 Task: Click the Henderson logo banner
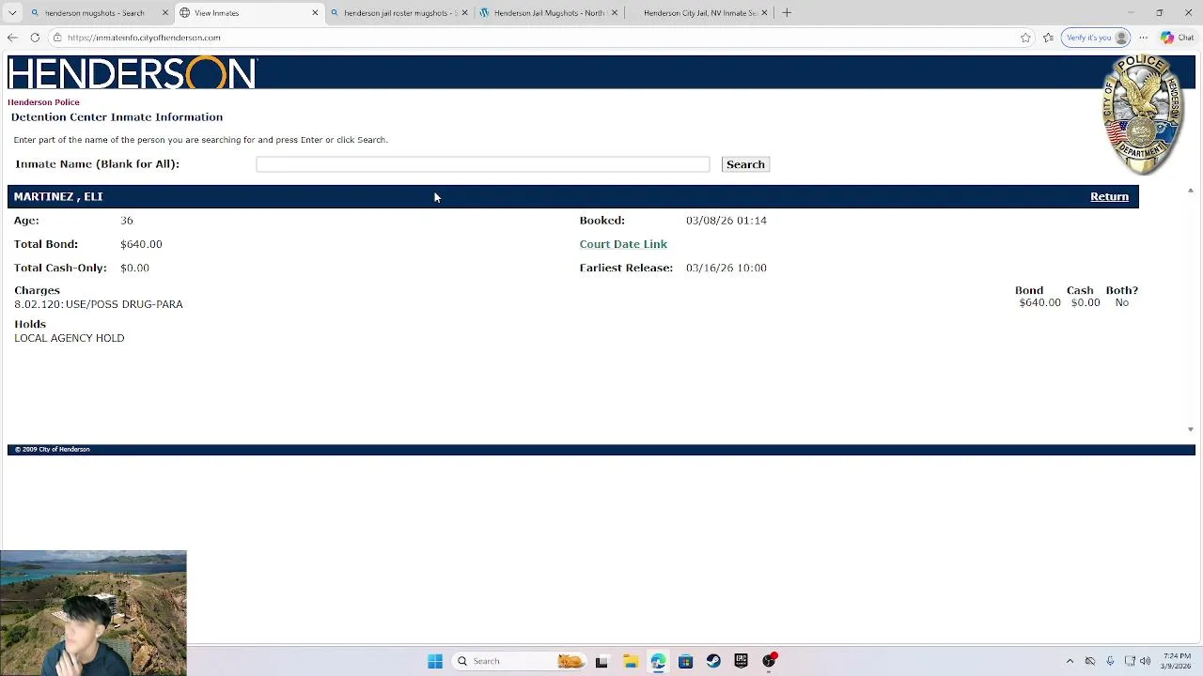pos(133,73)
